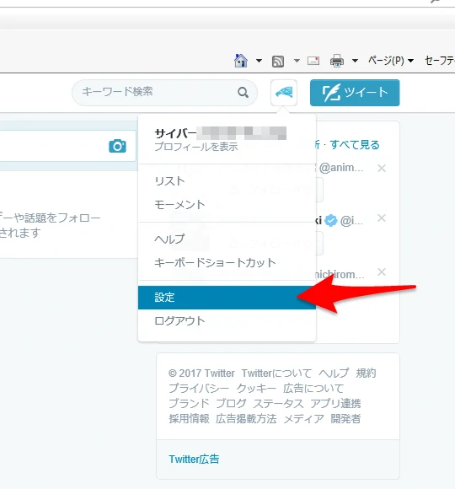Click the IE Home icon
Viewport: 455px width, 489px height.
[x=241, y=61]
